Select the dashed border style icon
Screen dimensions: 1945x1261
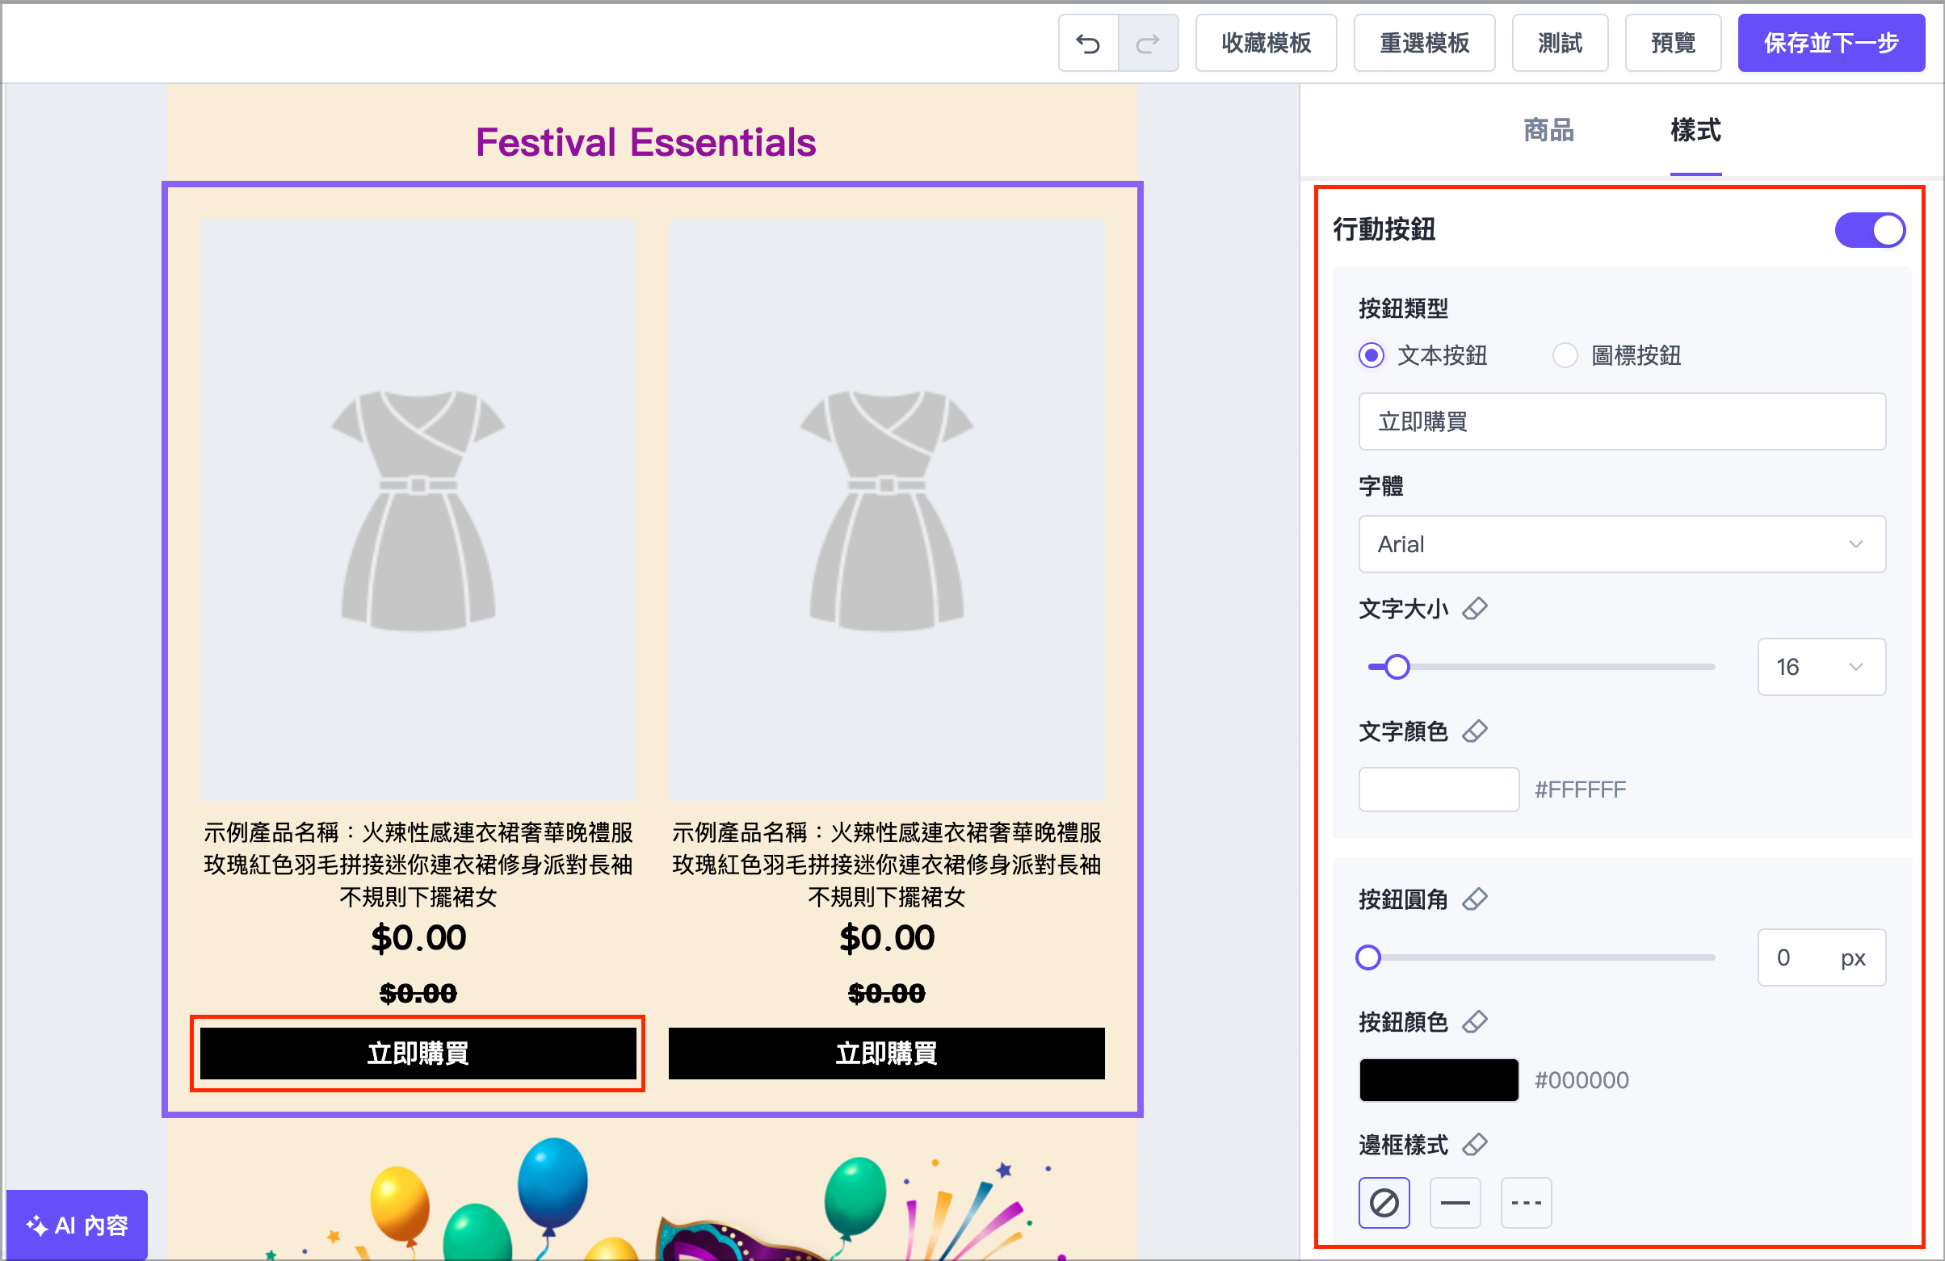point(1526,1202)
